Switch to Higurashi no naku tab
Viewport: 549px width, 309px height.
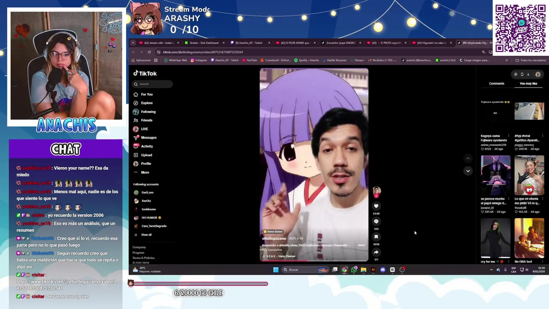pyautogui.click(x=431, y=43)
